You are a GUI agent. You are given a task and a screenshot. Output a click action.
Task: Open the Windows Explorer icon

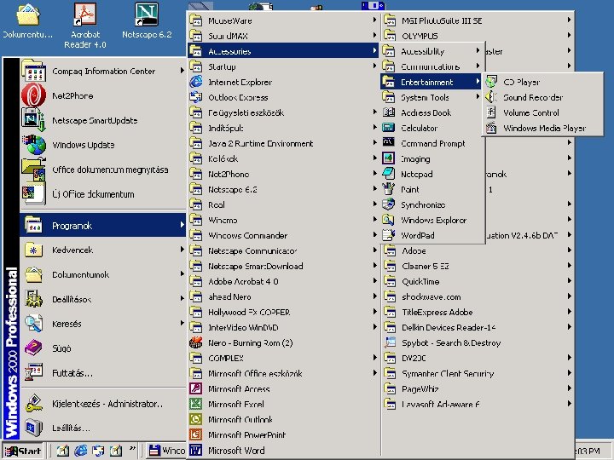click(389, 220)
